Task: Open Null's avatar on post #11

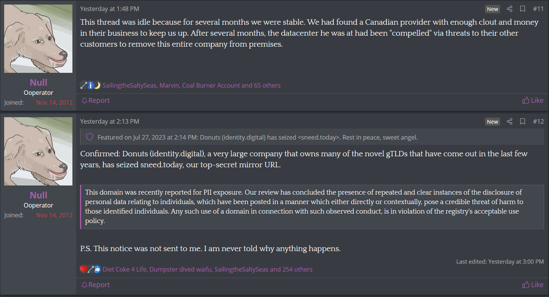Action: coord(38,39)
